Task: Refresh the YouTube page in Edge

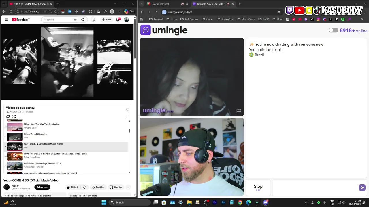Action: [x=11, y=11]
